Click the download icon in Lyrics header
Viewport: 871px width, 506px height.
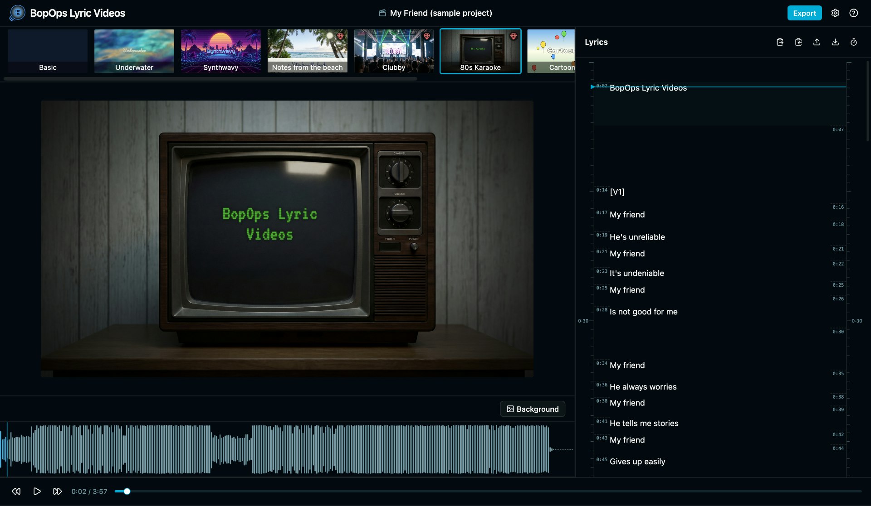tap(835, 42)
